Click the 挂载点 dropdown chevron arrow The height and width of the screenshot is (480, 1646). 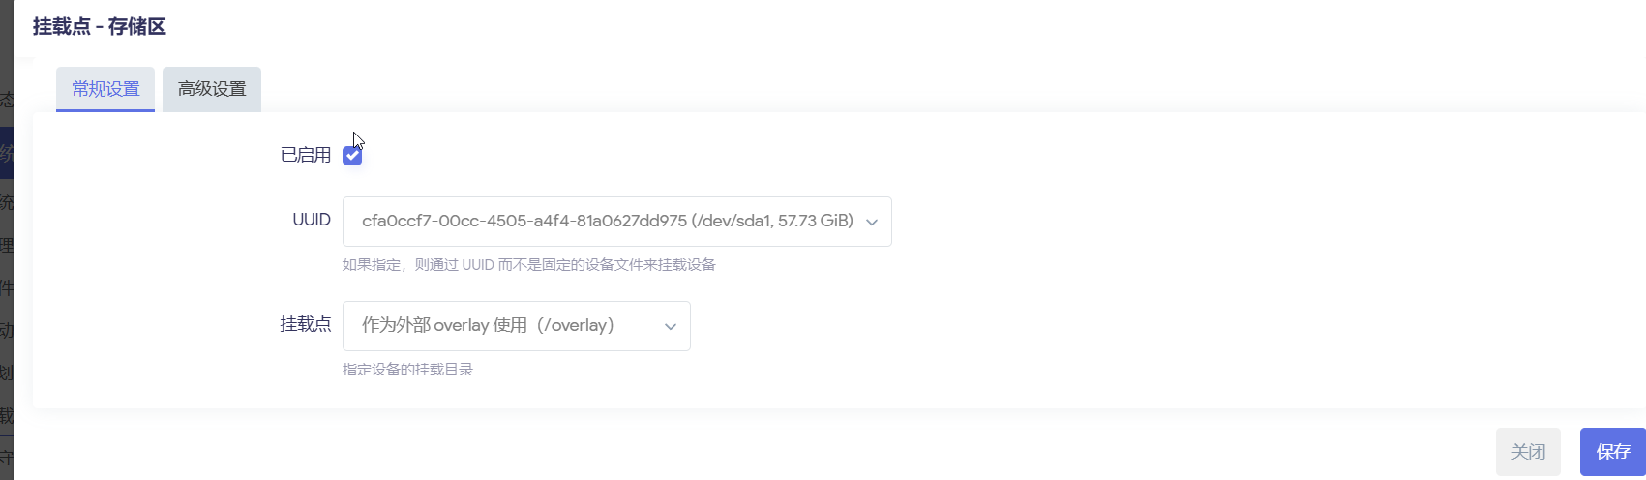(671, 327)
